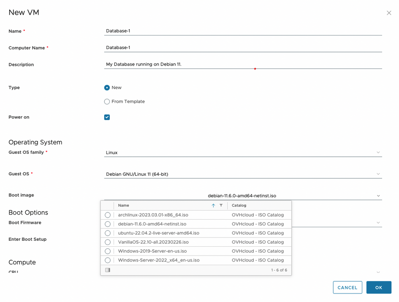This screenshot has height=302, width=399.
Task: Click the Boot image dropdown arrow
Action: pyautogui.click(x=379, y=195)
